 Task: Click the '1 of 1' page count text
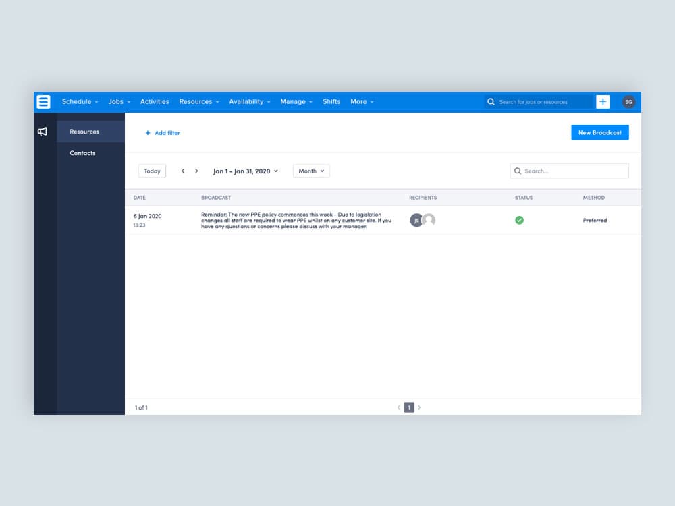(x=141, y=407)
